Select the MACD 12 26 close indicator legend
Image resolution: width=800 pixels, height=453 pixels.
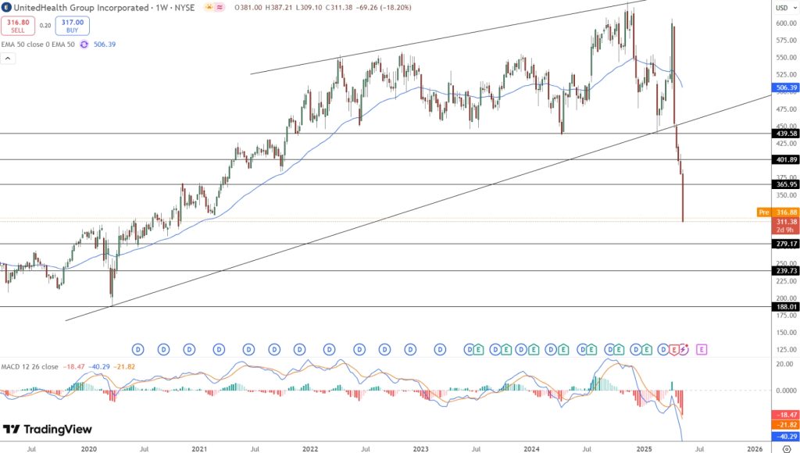(x=30, y=367)
